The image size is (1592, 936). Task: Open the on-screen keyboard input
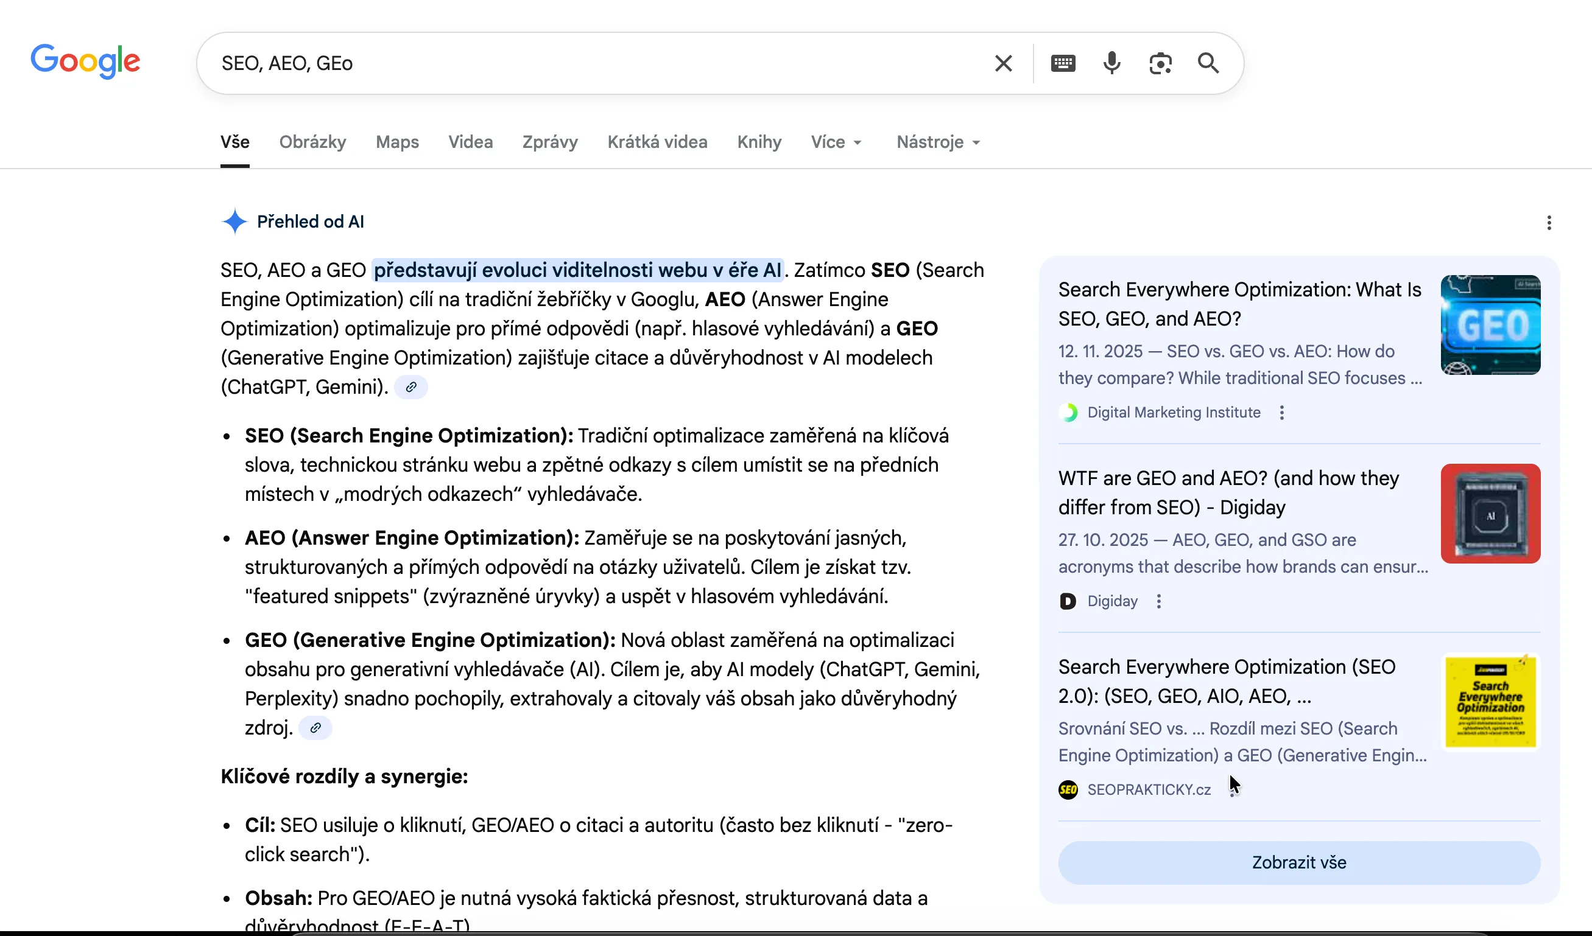pos(1063,63)
